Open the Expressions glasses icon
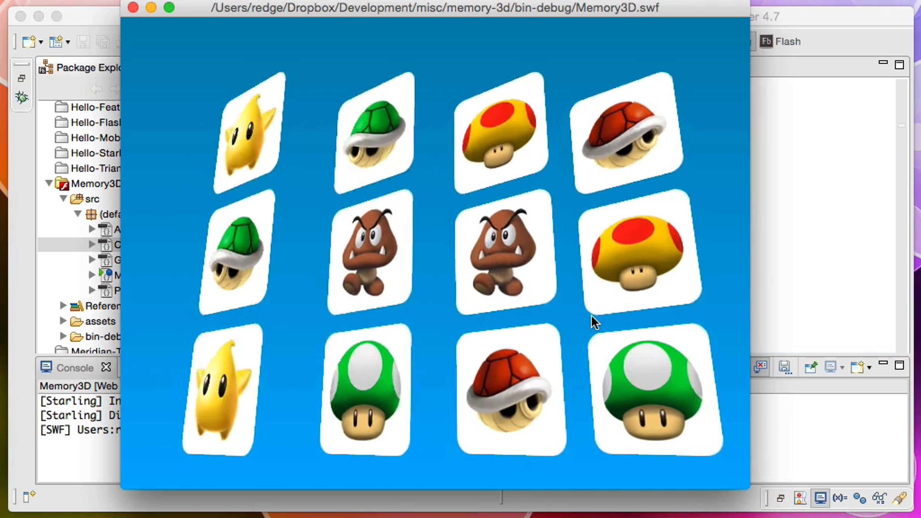 click(879, 498)
